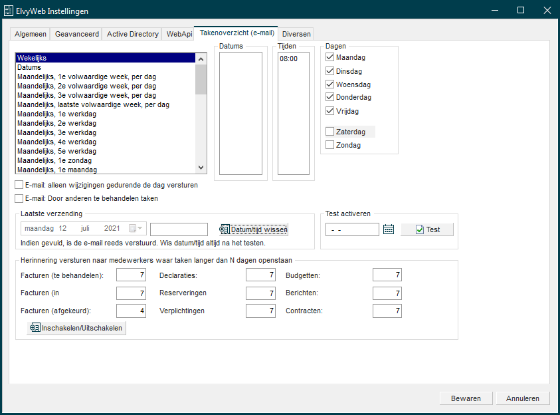Open the calendar icon under Test activeren
Image resolution: width=560 pixels, height=415 pixels.
click(389, 229)
